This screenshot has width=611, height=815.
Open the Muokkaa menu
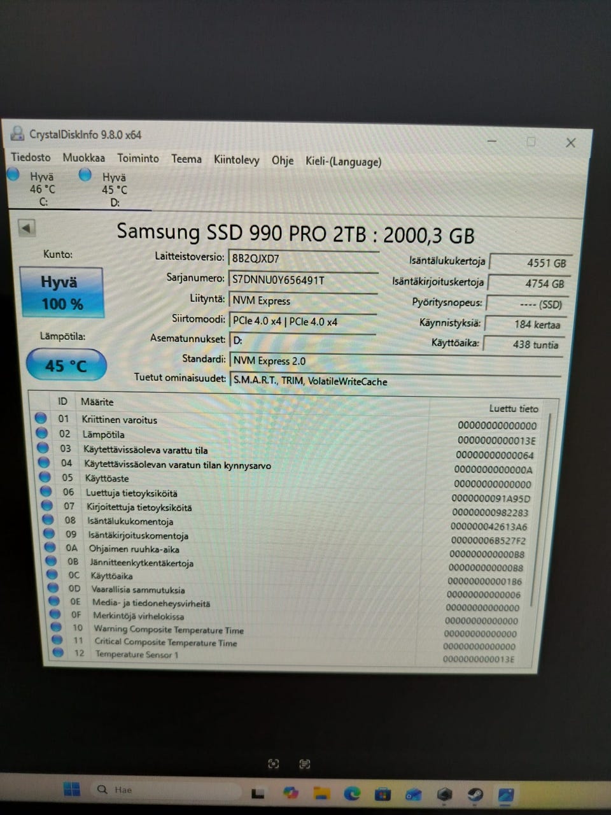[83, 157]
